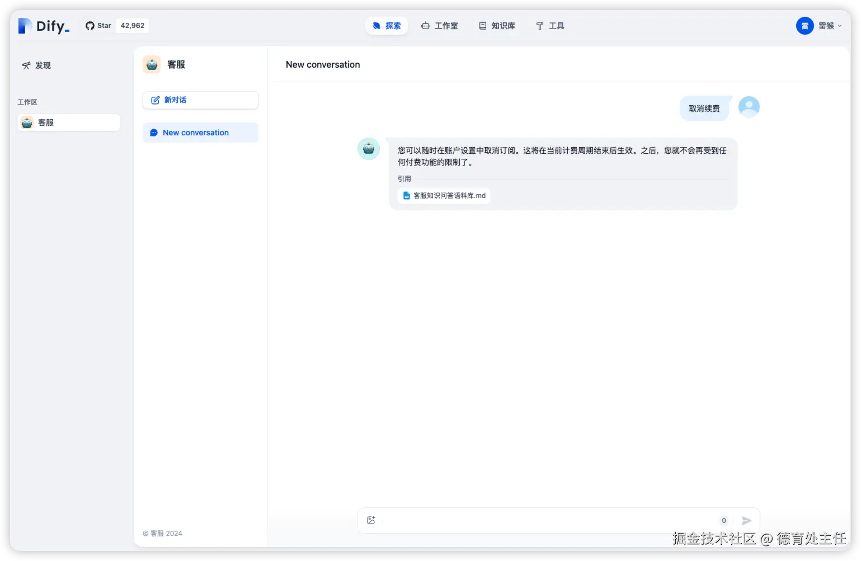Click the GitHub Star icon

[90, 25]
